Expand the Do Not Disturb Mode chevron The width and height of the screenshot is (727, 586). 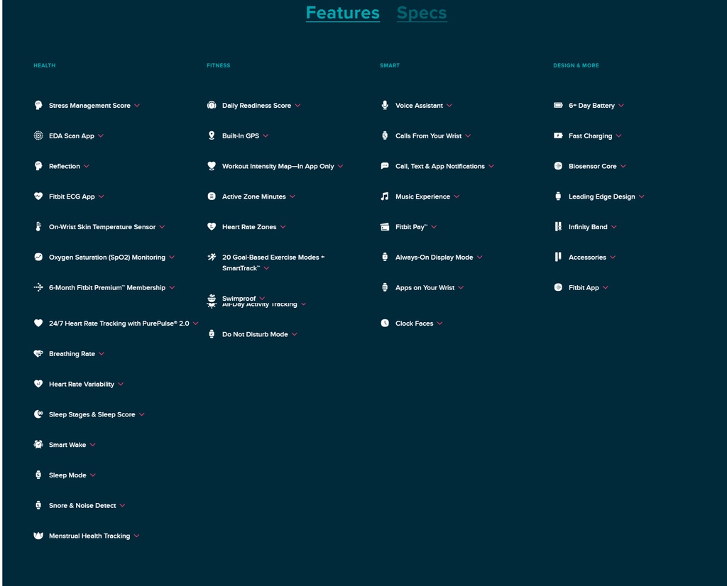pos(295,334)
